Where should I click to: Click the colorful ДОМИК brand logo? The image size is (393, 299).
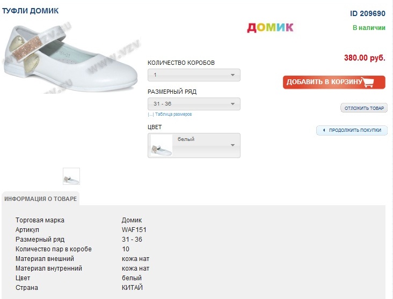click(x=270, y=27)
